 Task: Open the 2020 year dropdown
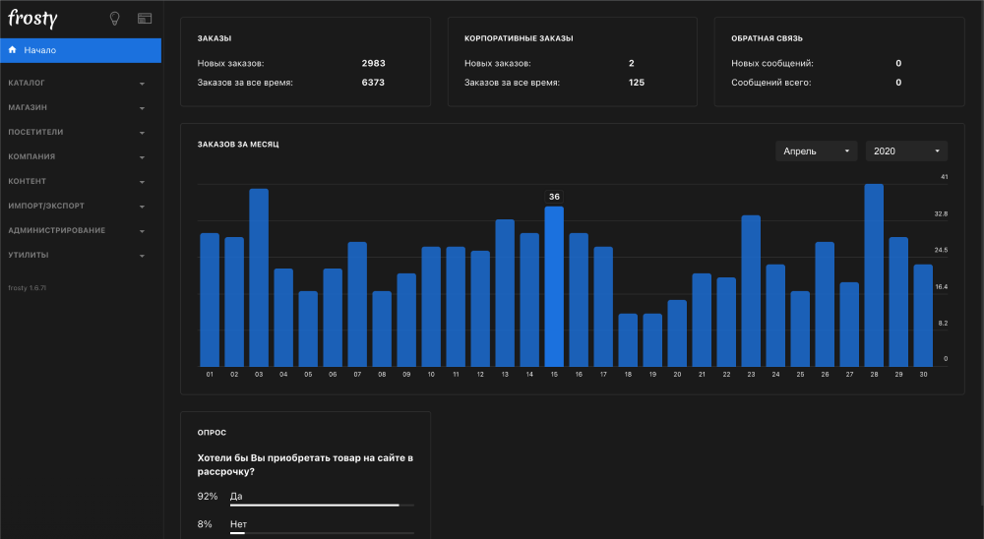click(906, 151)
